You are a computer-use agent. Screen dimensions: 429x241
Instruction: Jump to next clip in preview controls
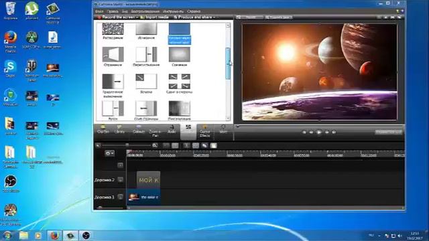[x=334, y=133]
